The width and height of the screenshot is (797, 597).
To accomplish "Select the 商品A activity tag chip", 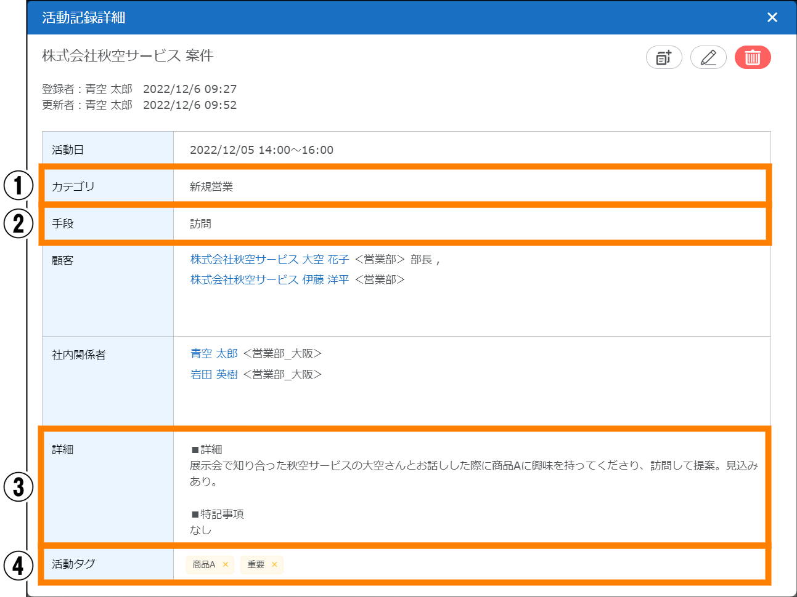I will click(203, 564).
